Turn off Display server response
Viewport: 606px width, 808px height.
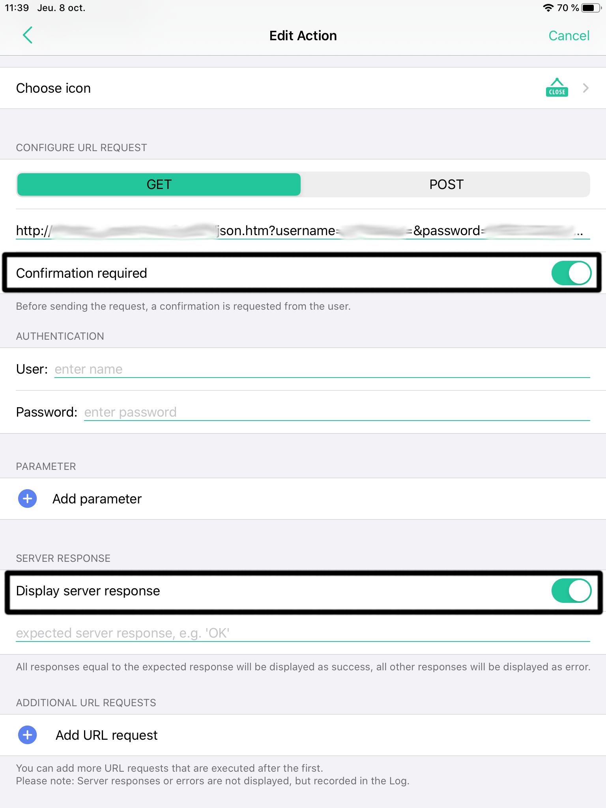[x=572, y=591]
